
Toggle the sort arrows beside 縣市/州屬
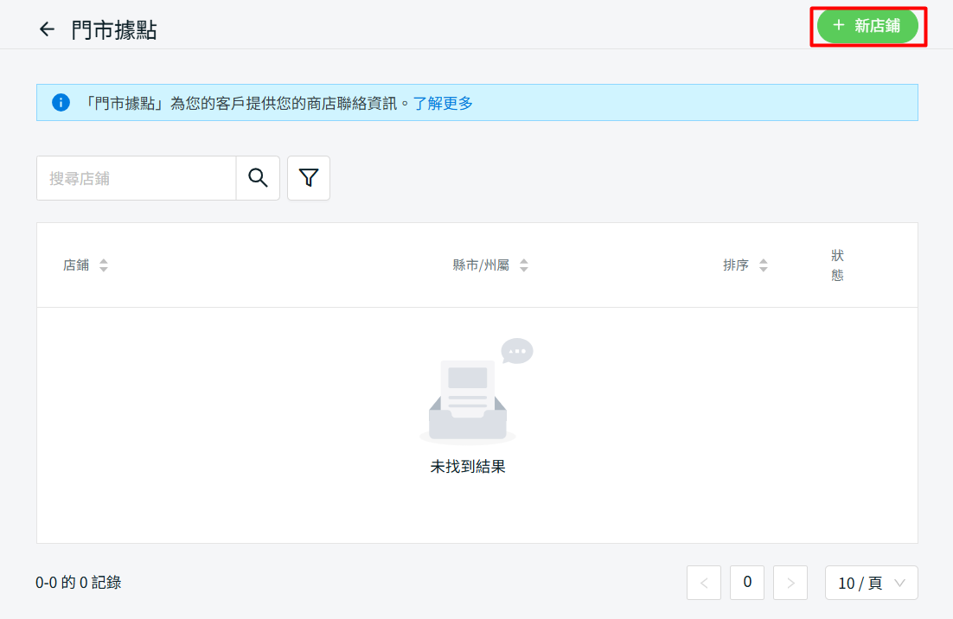coord(523,265)
